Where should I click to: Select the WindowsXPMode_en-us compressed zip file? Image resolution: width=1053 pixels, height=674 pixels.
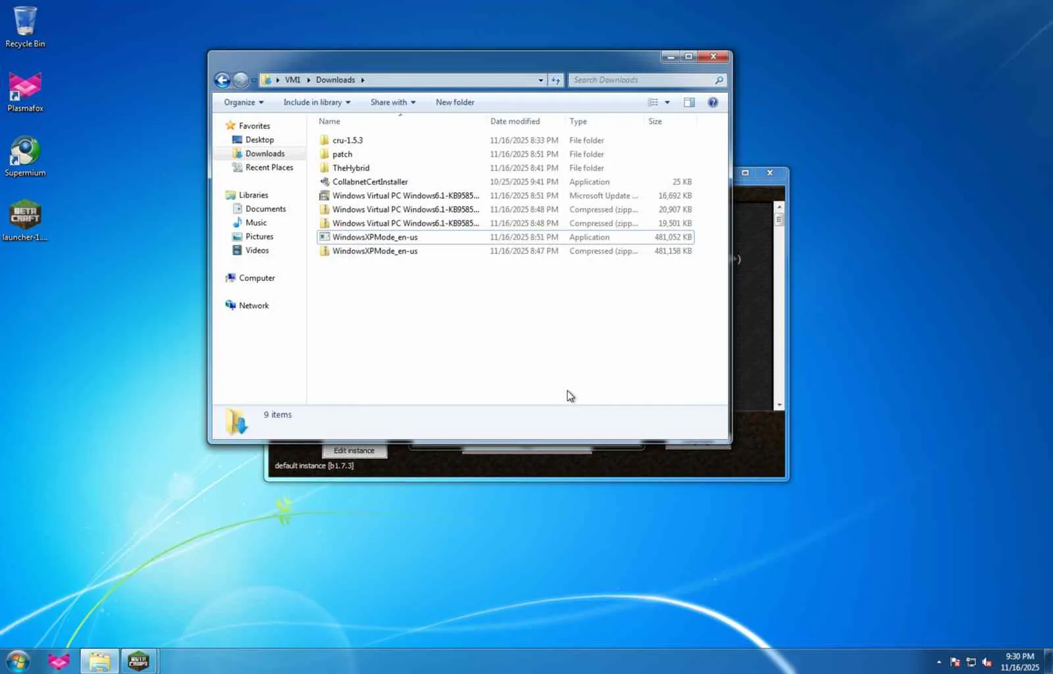pos(505,251)
